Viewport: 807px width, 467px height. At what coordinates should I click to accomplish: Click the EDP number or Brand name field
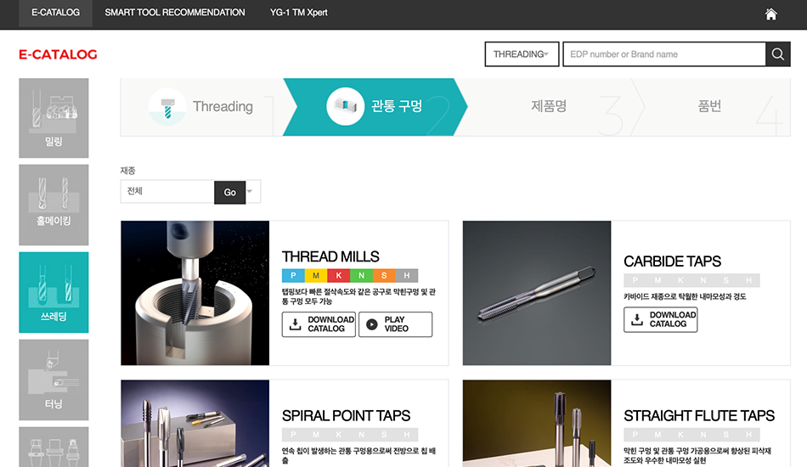(664, 54)
